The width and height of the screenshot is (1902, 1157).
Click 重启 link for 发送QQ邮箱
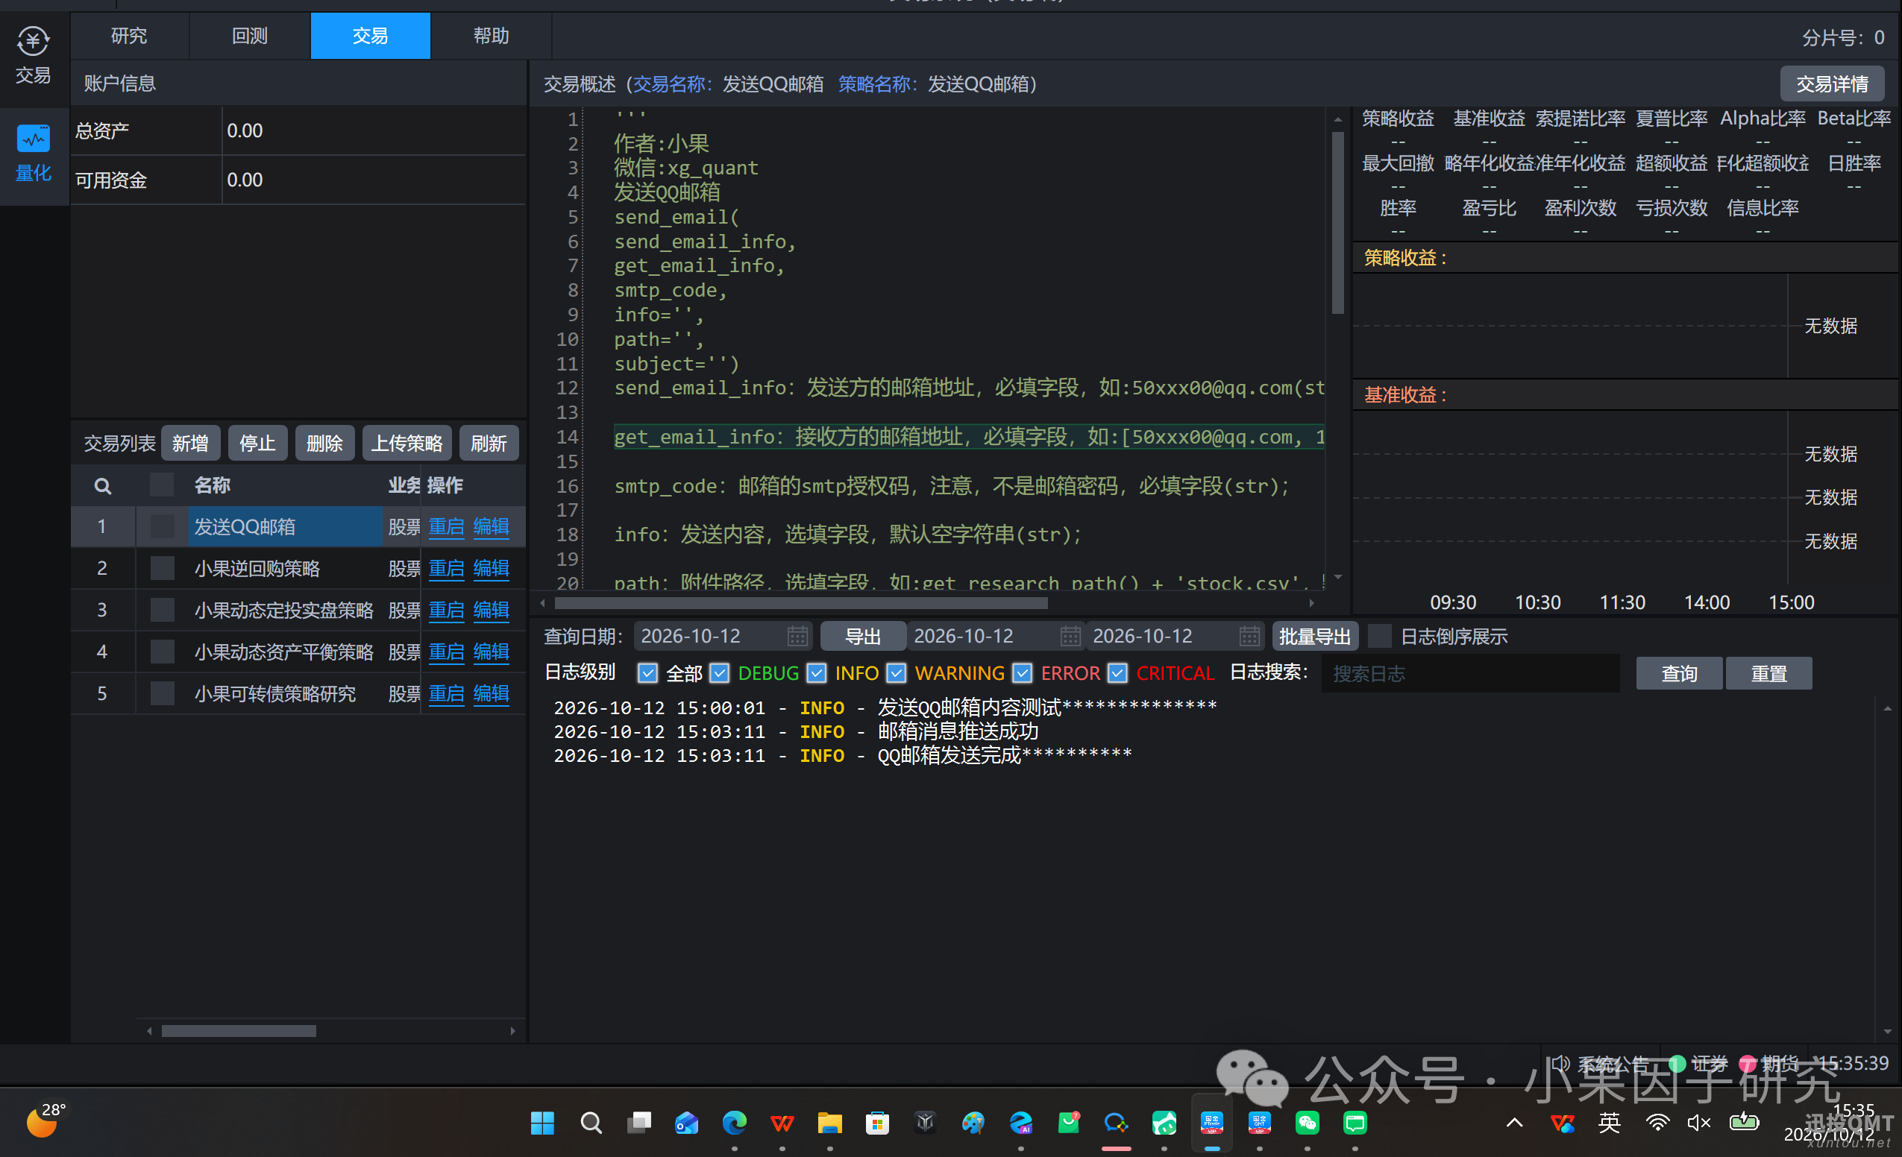coord(446,527)
